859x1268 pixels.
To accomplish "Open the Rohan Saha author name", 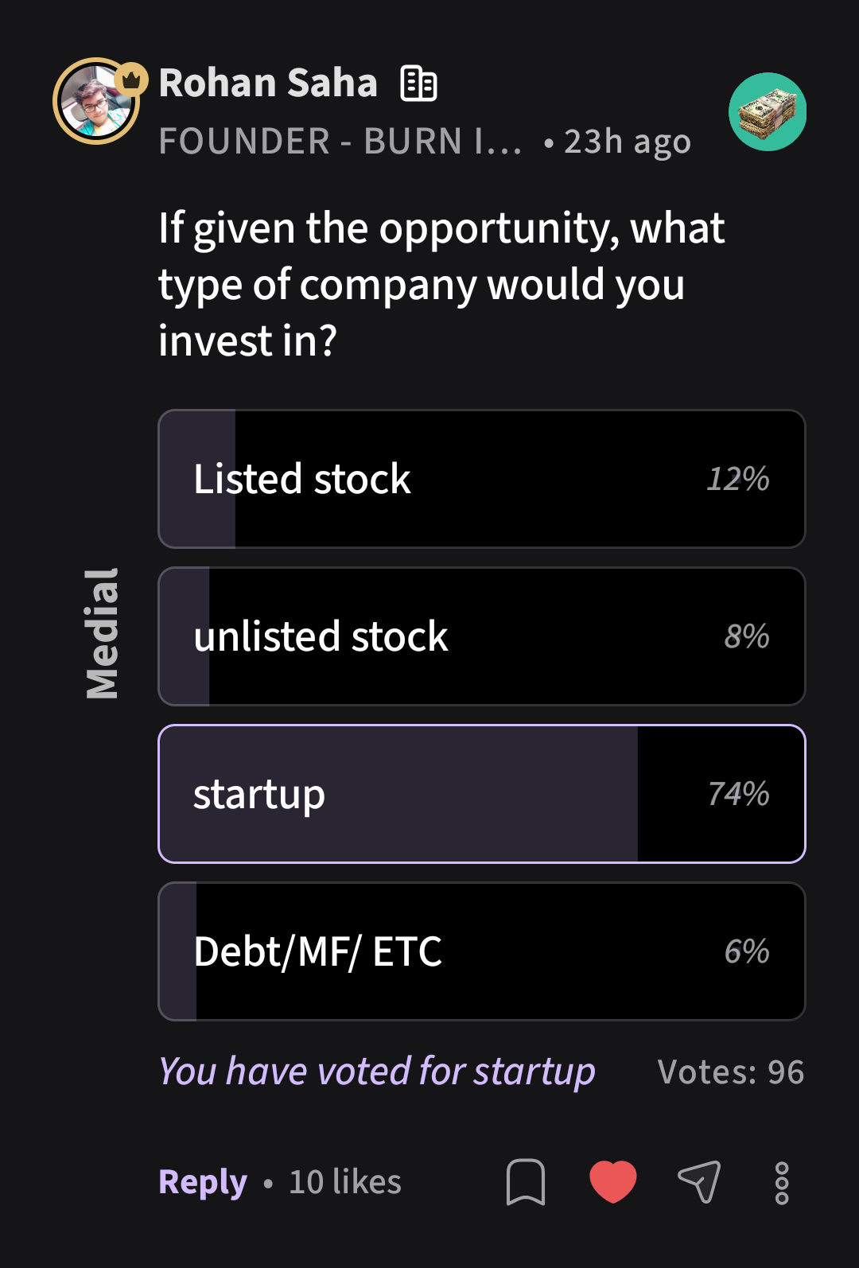I will pyautogui.click(x=268, y=83).
